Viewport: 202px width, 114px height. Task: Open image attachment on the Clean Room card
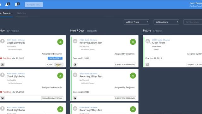pos(148,65)
